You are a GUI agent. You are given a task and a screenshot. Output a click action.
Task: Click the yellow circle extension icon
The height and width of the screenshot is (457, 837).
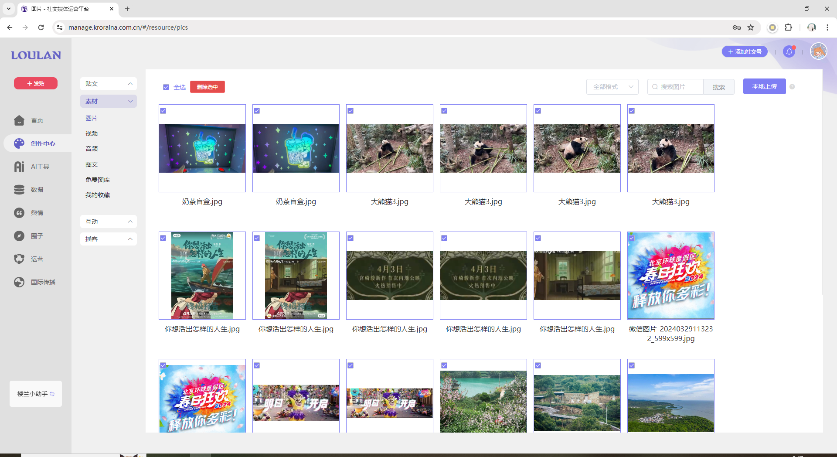[x=772, y=27]
